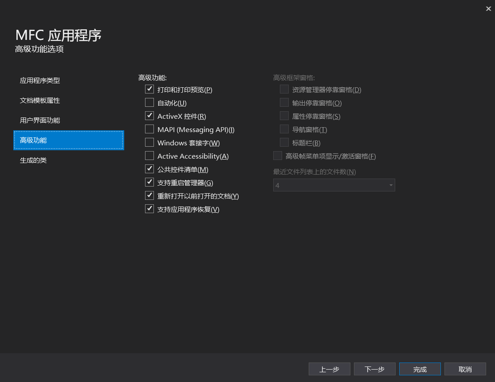Check the Active Accessibility option

149,156
